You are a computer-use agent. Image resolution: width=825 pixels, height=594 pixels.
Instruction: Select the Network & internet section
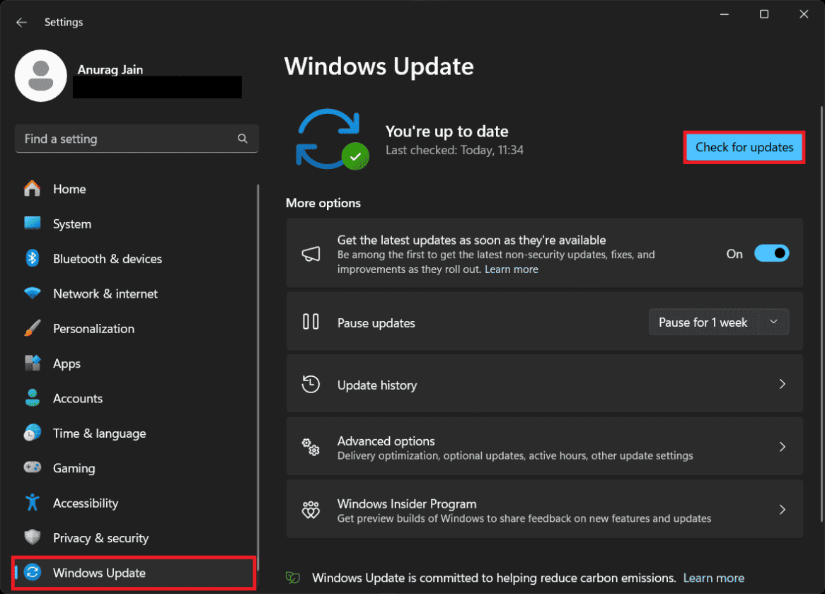point(105,293)
